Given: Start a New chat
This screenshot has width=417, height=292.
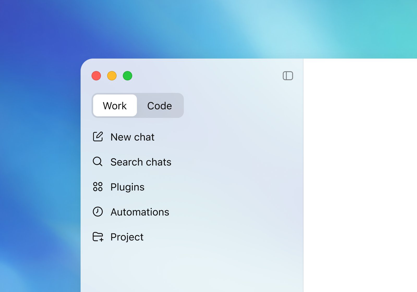Looking at the screenshot, I should pos(132,137).
